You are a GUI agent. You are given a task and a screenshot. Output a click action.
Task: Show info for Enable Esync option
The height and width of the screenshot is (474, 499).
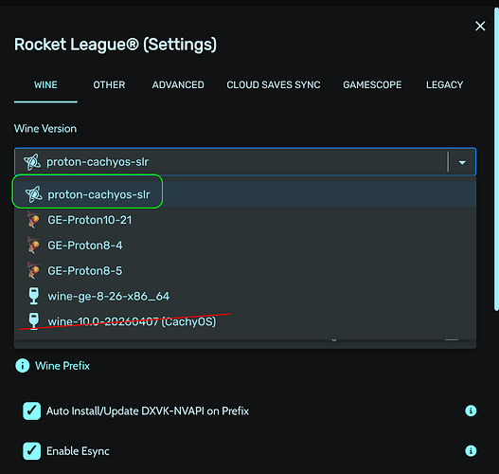tap(471, 450)
